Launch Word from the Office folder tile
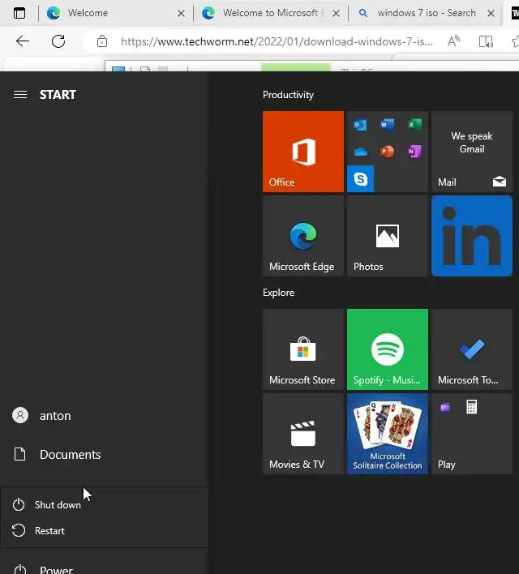The image size is (519, 574). [387, 125]
